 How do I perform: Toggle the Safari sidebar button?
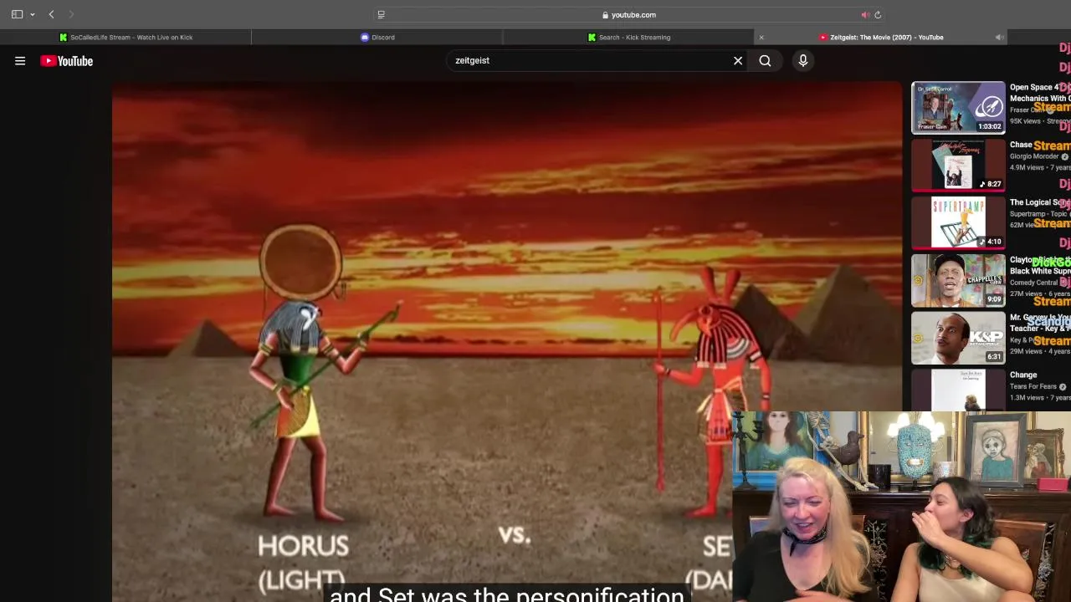click(x=17, y=14)
